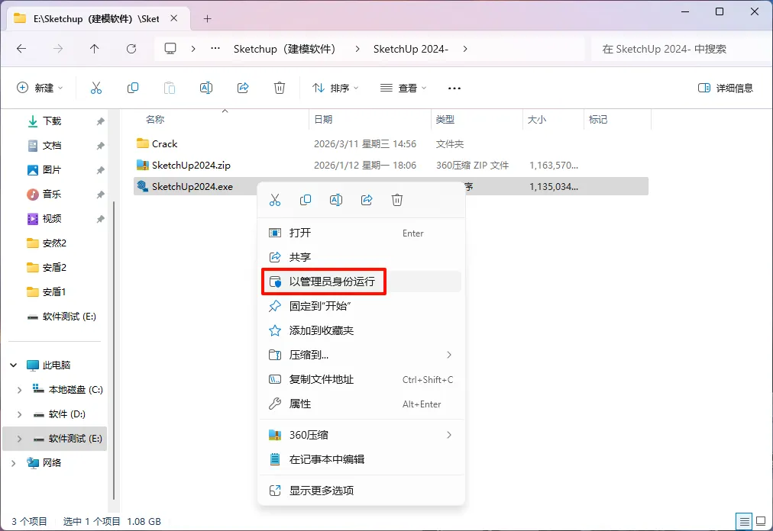The width and height of the screenshot is (773, 531).
Task: Choose 添加到收藏夹 in context menu
Action: click(x=361, y=330)
